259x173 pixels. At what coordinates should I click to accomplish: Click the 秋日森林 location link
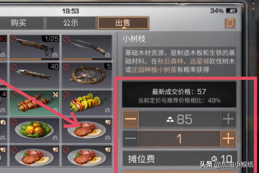[171, 61]
